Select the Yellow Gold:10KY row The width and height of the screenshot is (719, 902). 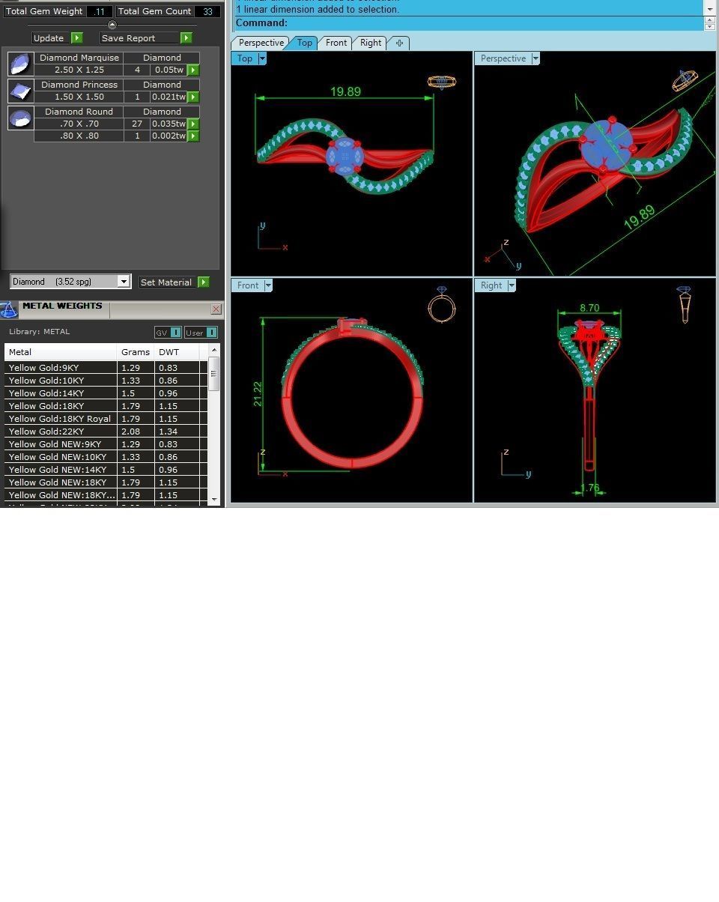(x=106, y=381)
